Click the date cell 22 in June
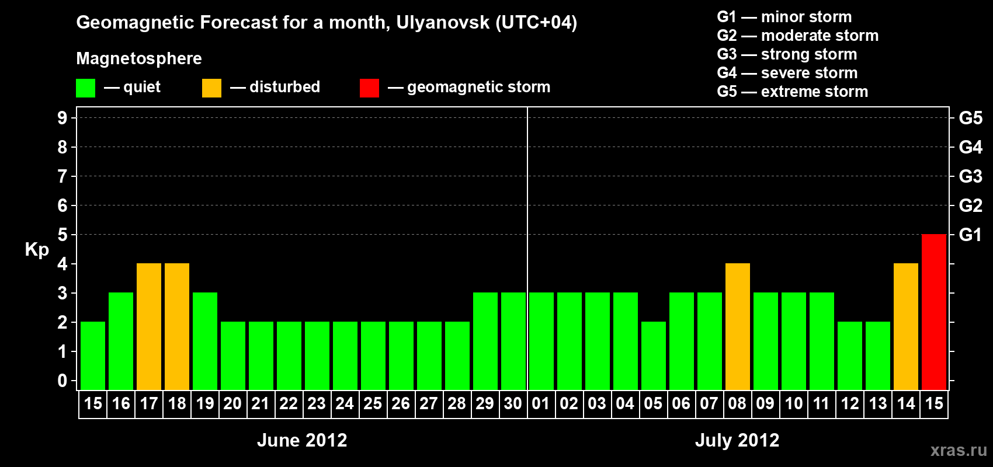Image resolution: width=993 pixels, height=467 pixels. (x=289, y=404)
